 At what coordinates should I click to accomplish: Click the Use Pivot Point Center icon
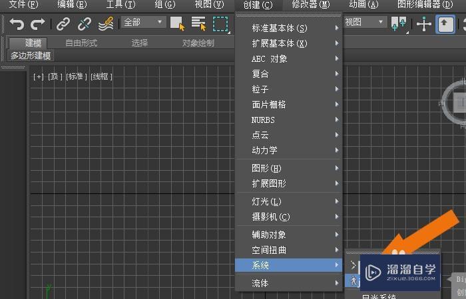[x=399, y=24]
